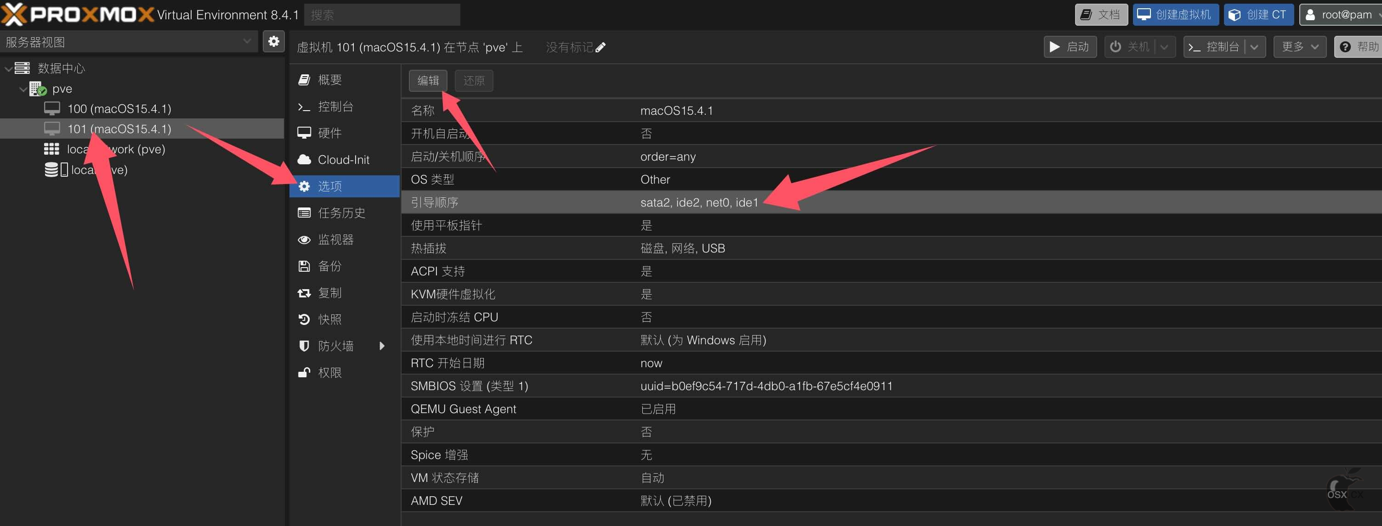Select the QEMU Guest Agent row
1382x526 pixels.
891,408
